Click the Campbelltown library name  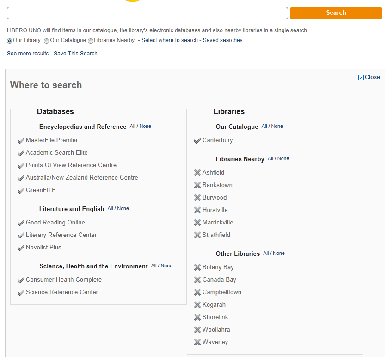222,292
